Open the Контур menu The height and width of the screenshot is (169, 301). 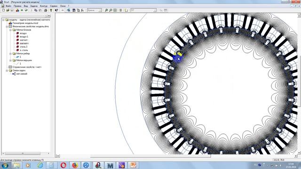tap(44, 6)
